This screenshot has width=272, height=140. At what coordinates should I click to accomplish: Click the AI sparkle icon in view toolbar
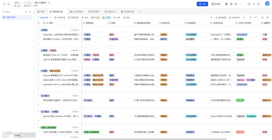211,18
